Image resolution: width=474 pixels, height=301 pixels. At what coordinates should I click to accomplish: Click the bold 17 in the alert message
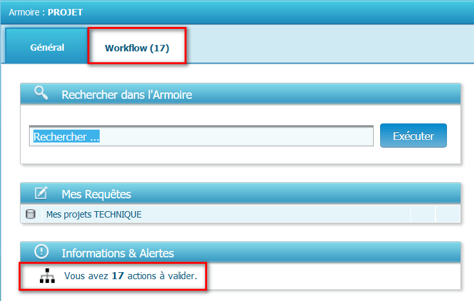(117, 277)
